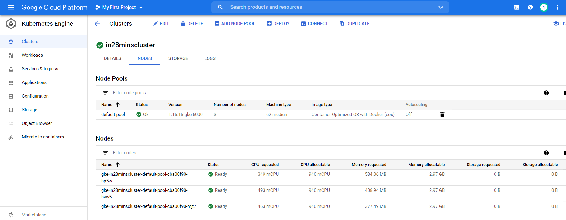Open the notifications badge
The height and width of the screenshot is (220, 566).
click(x=544, y=7)
